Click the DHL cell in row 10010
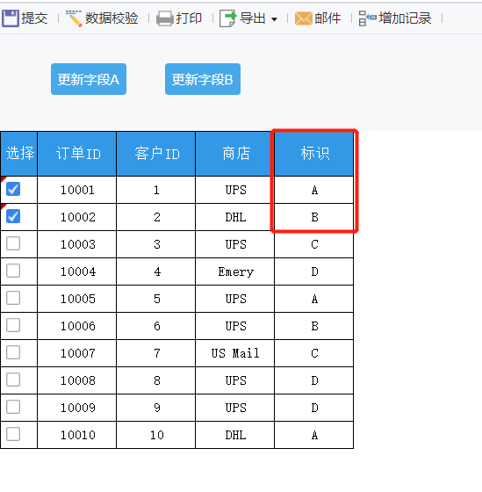 [235, 435]
